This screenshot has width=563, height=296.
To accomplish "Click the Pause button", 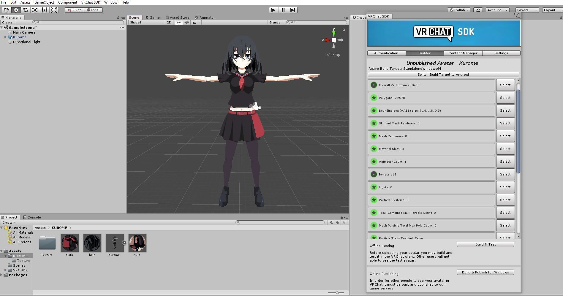I will (283, 10).
